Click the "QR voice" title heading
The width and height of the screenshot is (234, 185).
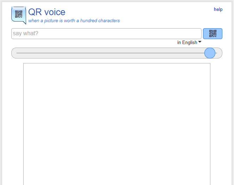click(47, 12)
